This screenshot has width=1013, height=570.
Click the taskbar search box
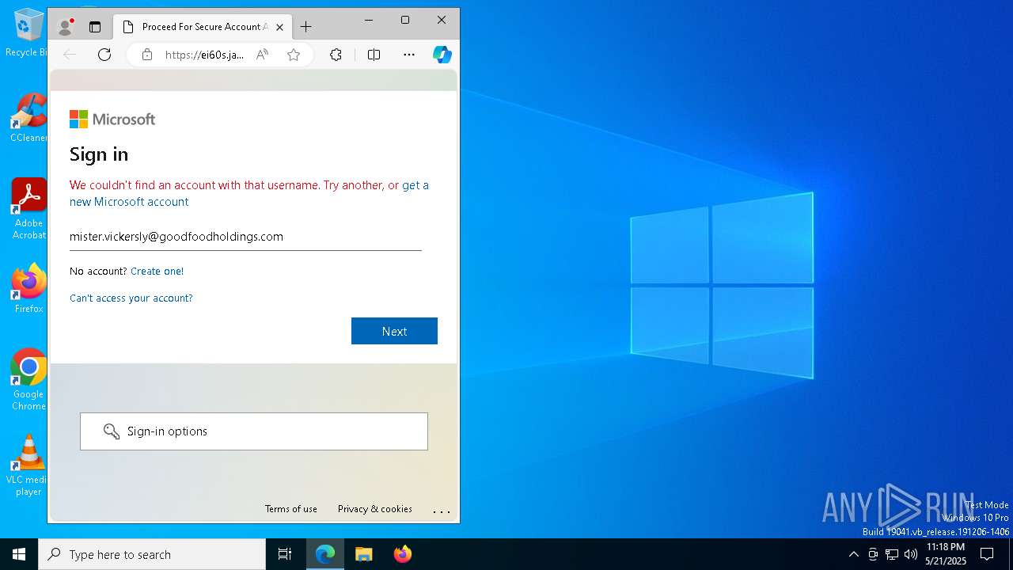coord(152,554)
